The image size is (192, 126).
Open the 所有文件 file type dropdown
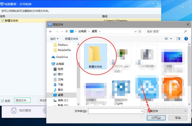point(167,111)
